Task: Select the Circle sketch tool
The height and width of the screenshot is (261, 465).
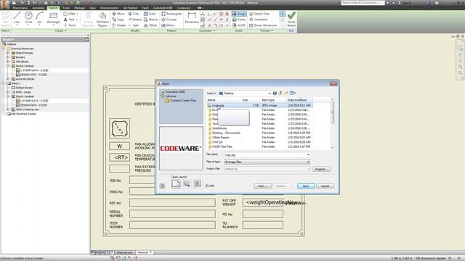Action: coord(28,18)
